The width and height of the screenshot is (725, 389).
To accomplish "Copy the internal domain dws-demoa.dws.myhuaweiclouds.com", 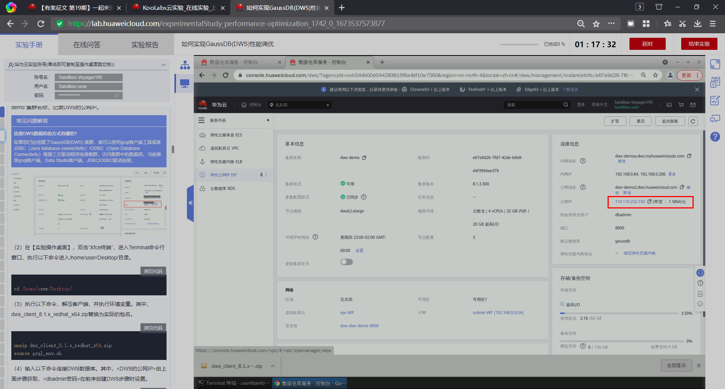I will pyautogui.click(x=689, y=156).
